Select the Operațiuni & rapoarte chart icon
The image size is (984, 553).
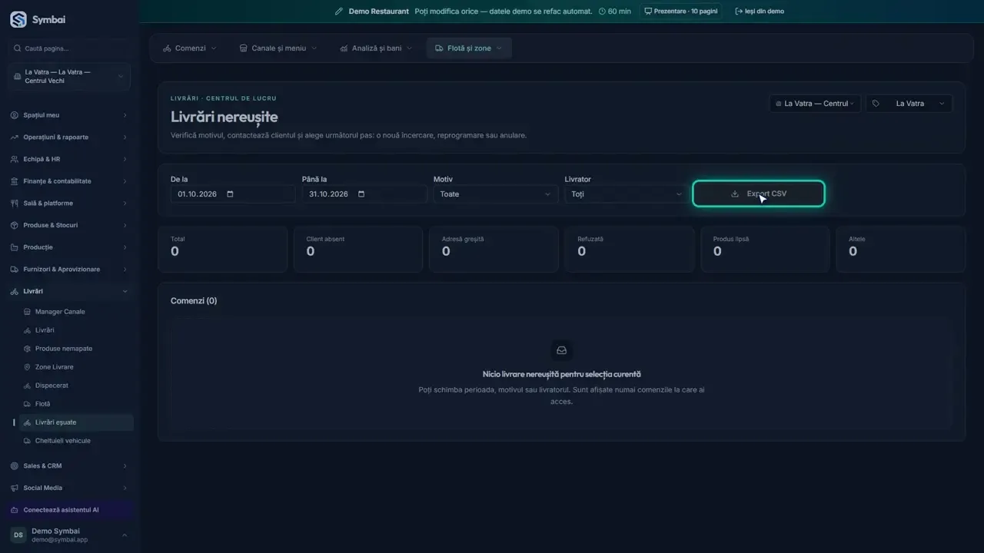(15, 137)
